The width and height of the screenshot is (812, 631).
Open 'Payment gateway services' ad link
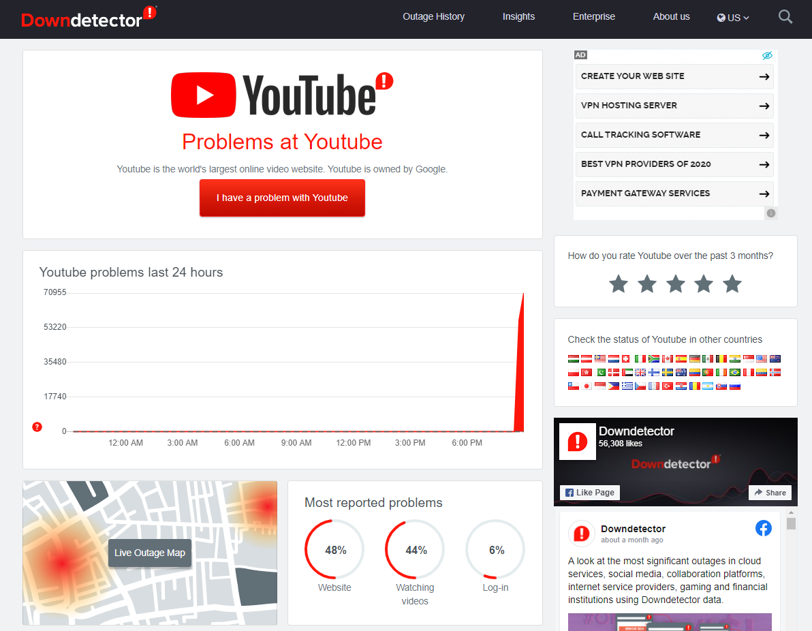point(674,194)
